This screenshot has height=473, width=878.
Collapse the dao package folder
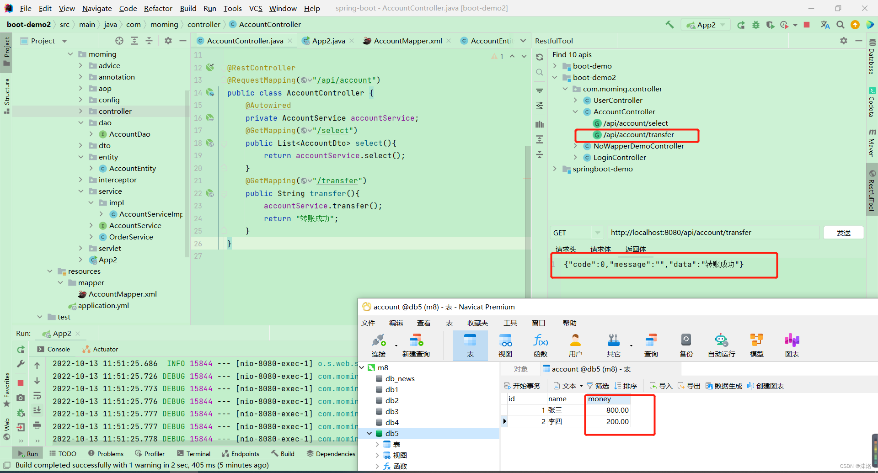click(80, 122)
